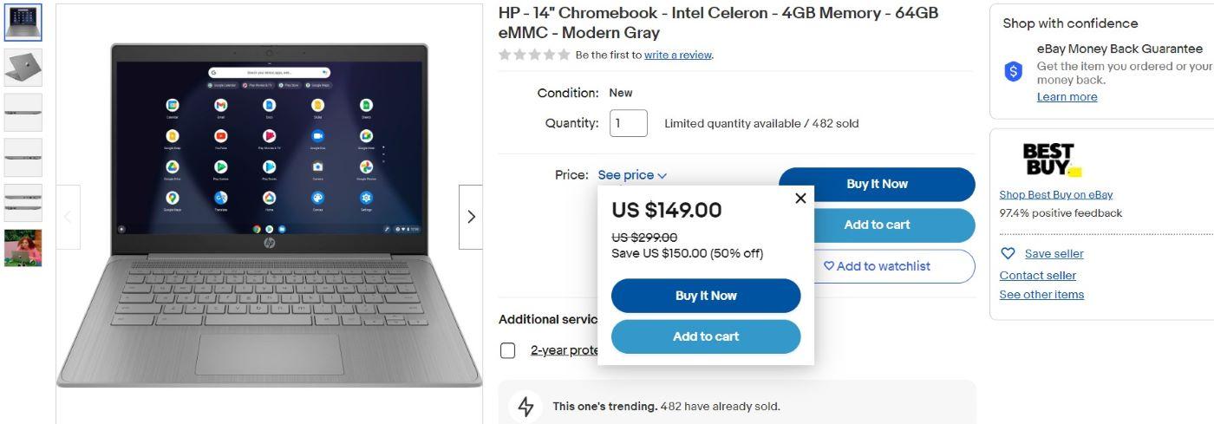Click the trending lightning bolt icon
This screenshot has height=424, width=1214.
525,406
